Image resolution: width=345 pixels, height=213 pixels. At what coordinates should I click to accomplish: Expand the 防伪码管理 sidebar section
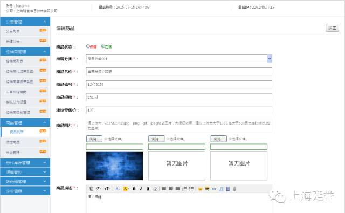pos(25,182)
